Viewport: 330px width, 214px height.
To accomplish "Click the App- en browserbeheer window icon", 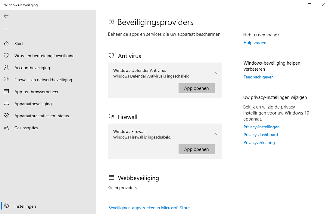I will [x=6, y=92].
